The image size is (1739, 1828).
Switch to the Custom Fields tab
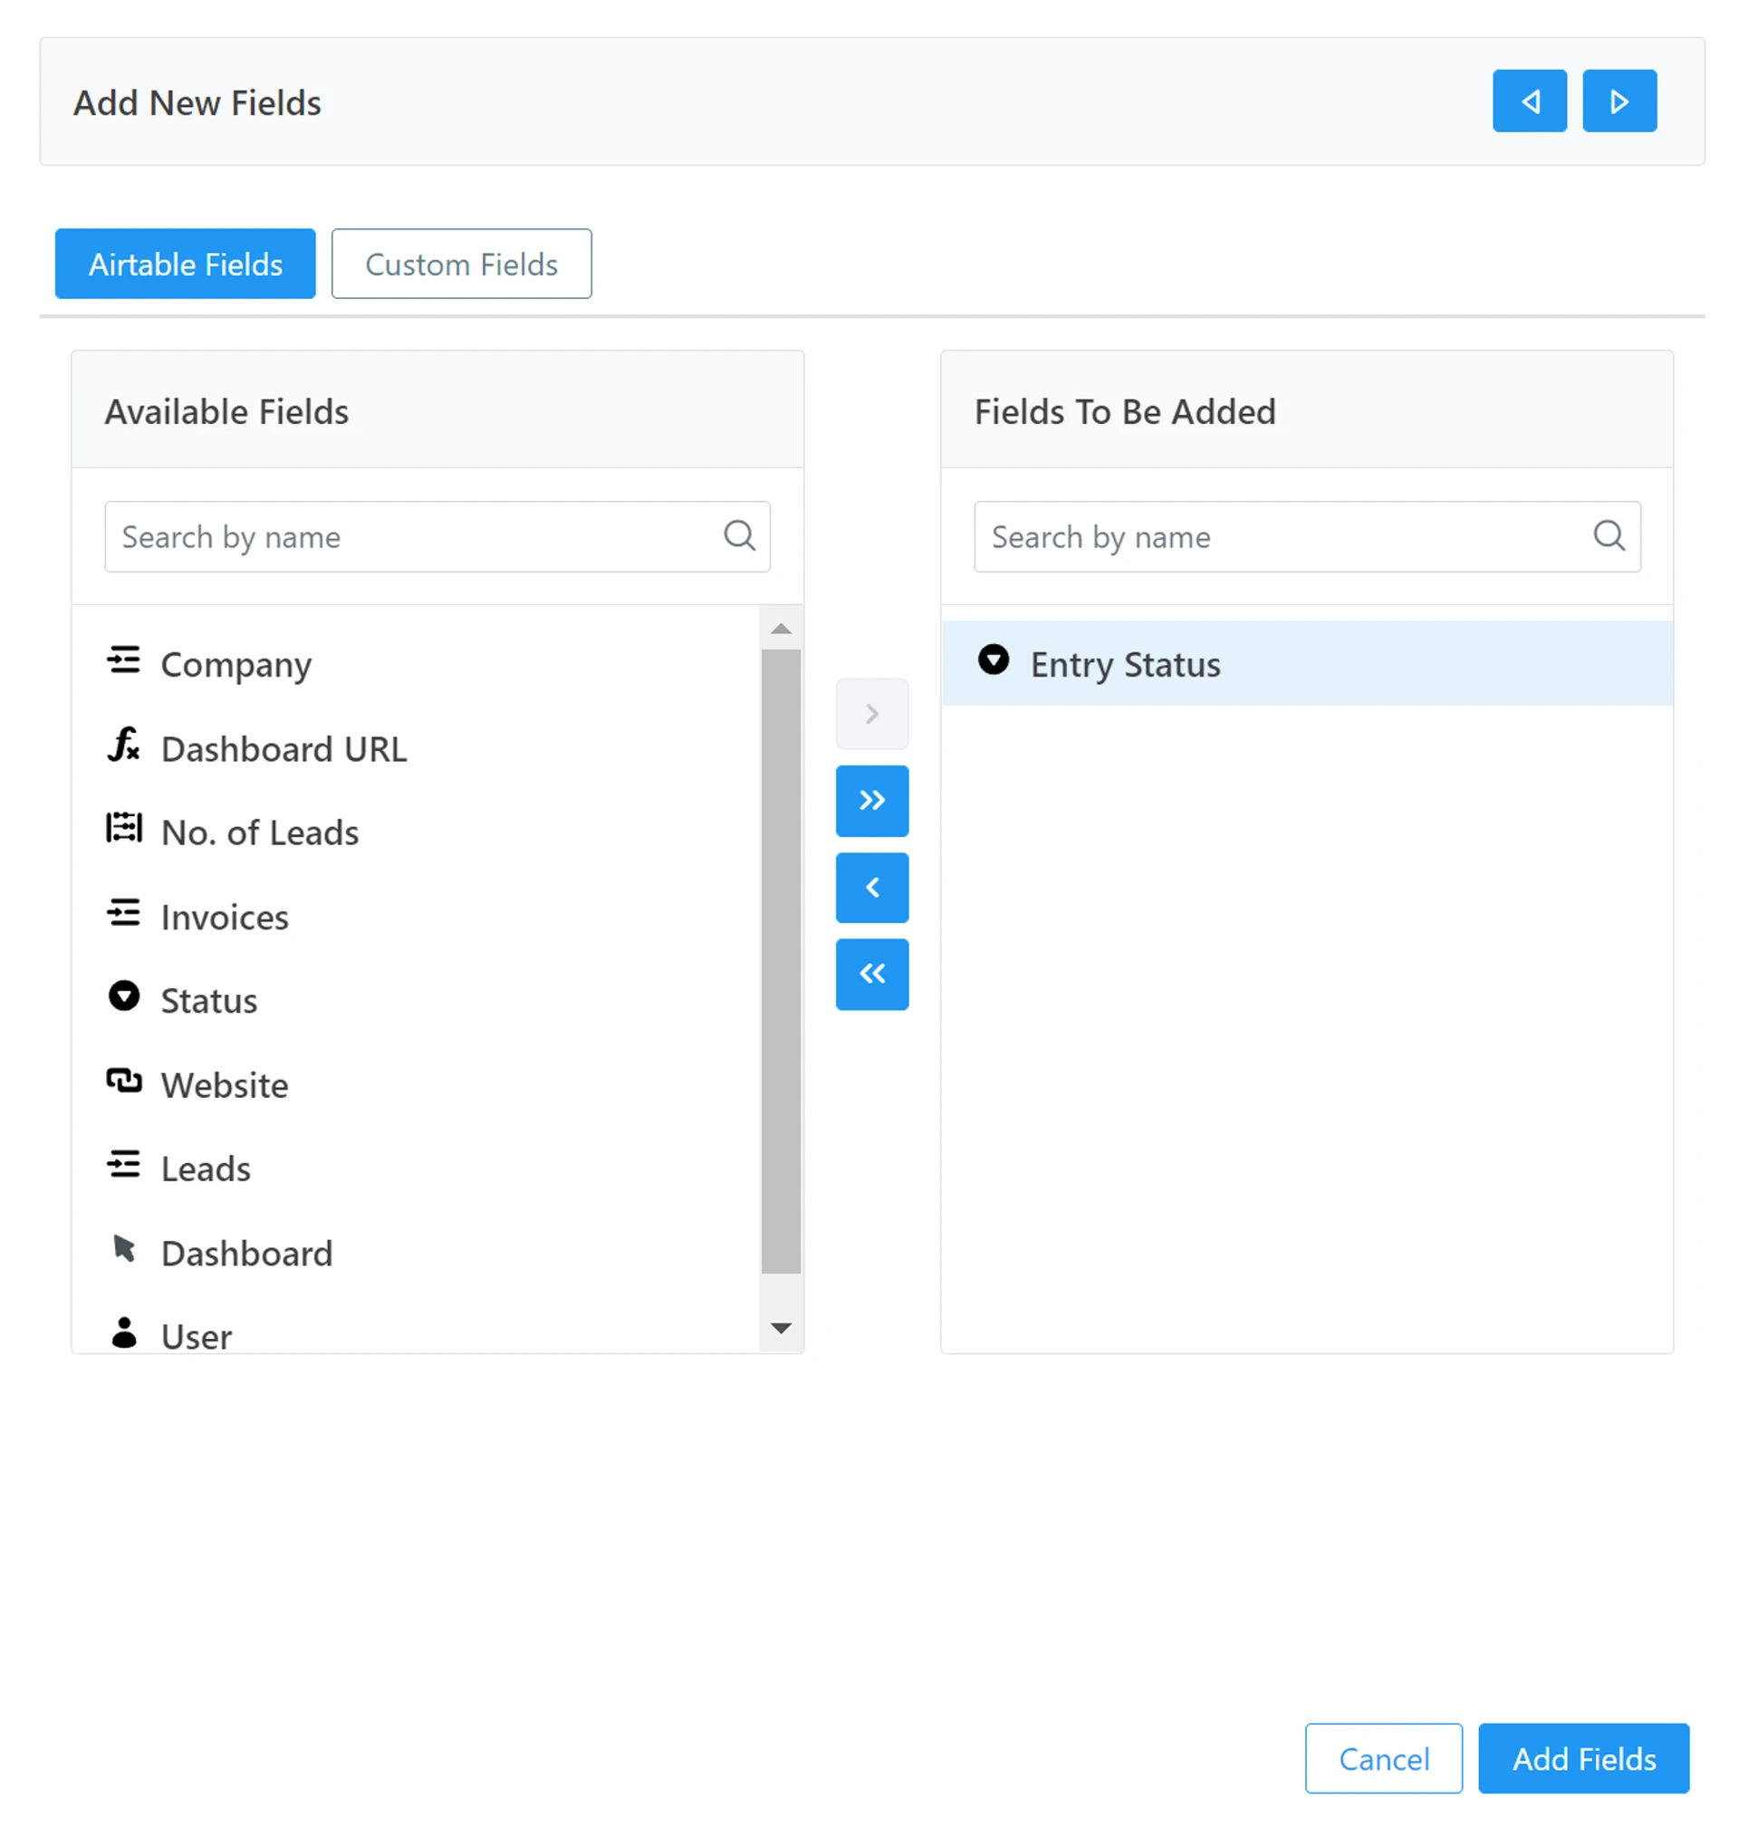(461, 265)
